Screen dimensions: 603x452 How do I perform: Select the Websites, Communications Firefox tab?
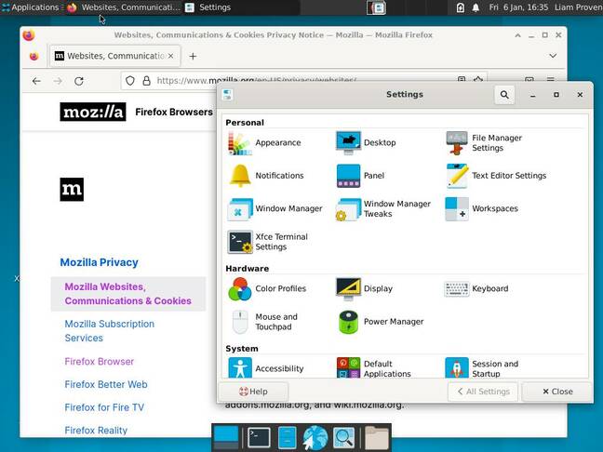(114, 56)
